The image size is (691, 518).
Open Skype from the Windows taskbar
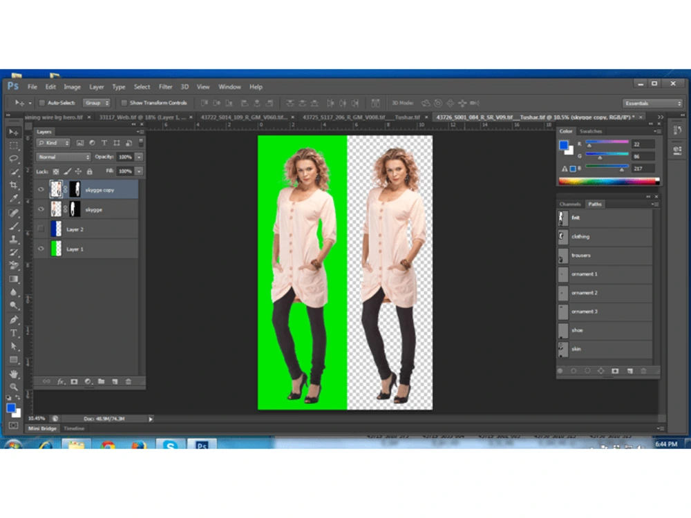[x=170, y=444]
